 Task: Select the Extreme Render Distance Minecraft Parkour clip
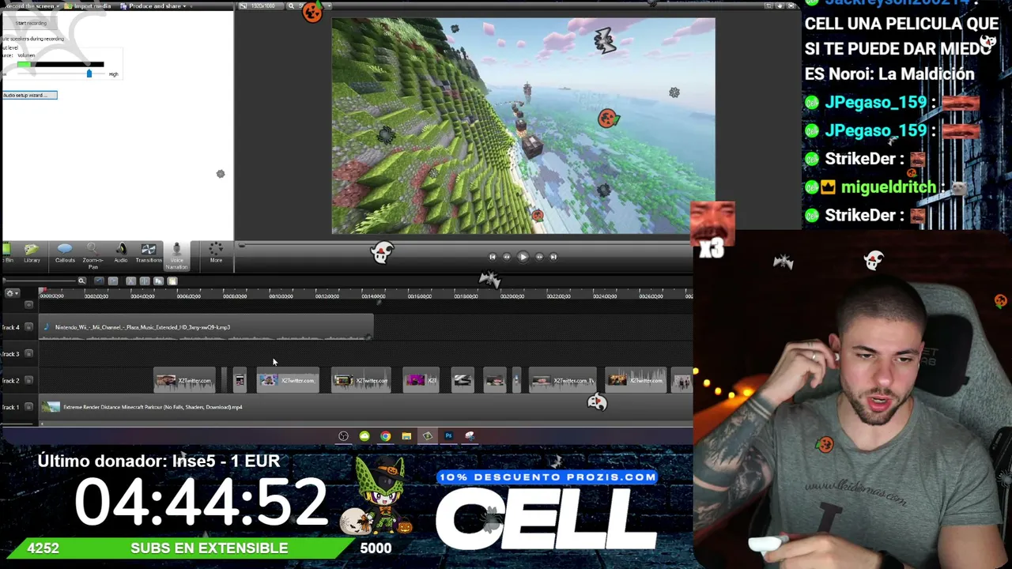[367, 407]
